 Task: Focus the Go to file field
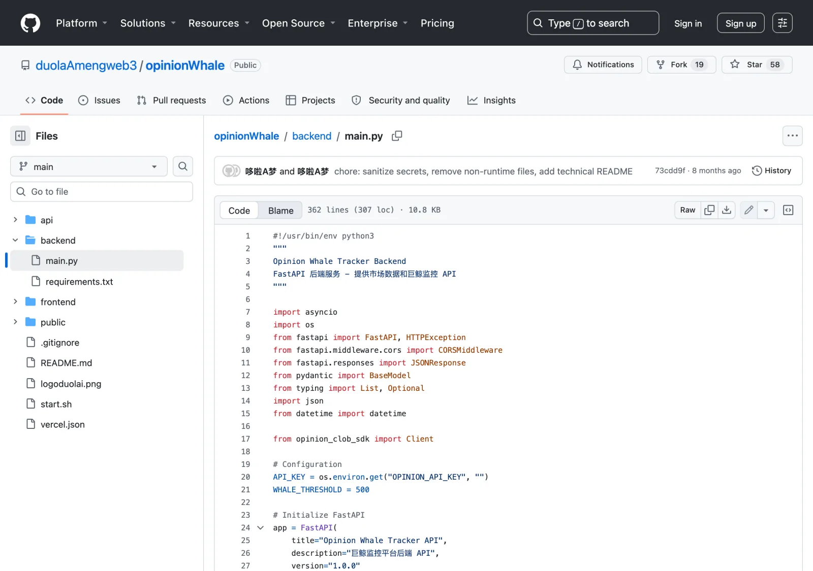pos(102,191)
